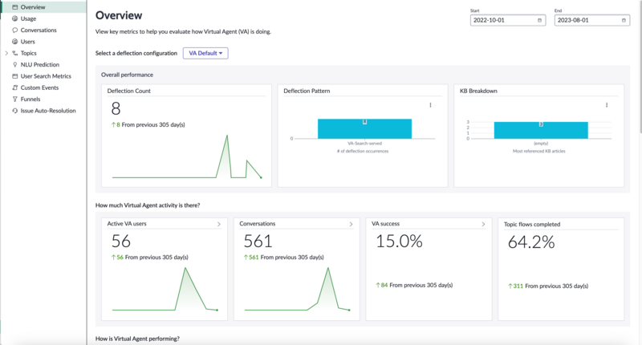Open the Start date calendar picker
This screenshot has height=345, width=642.
[x=539, y=20]
